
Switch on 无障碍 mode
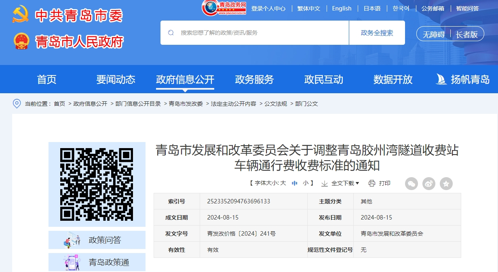[x=434, y=35]
